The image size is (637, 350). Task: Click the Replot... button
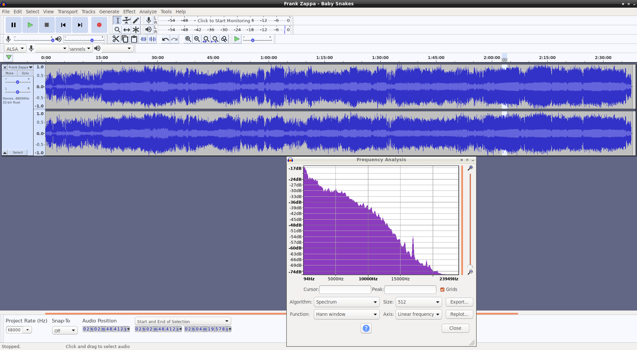click(459, 314)
